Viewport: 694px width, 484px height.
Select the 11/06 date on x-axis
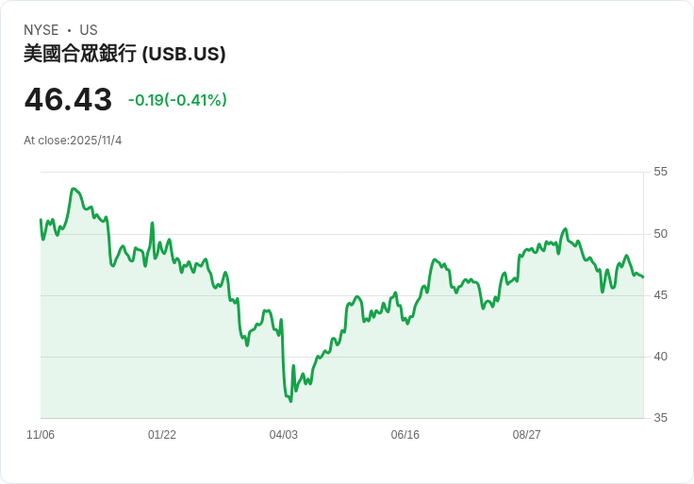tap(41, 435)
